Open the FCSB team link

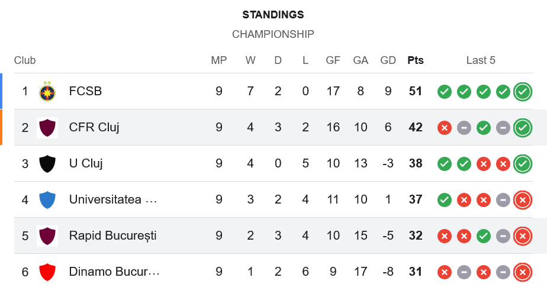85,91
